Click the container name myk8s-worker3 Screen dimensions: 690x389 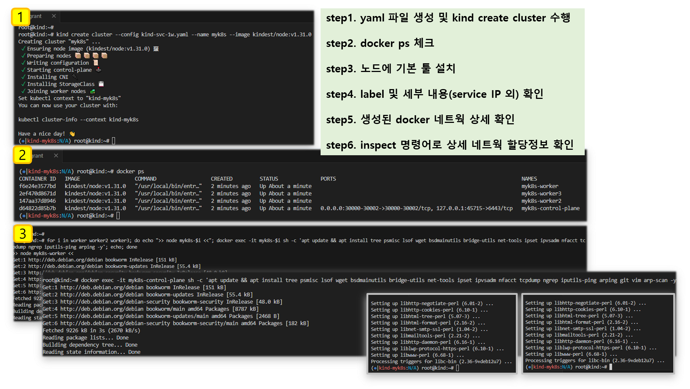[x=541, y=193]
